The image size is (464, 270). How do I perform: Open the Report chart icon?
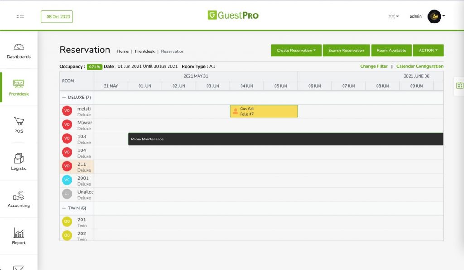19,233
